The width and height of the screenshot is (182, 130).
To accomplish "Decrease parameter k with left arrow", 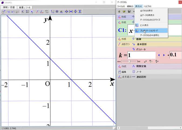I will tap(159, 55).
